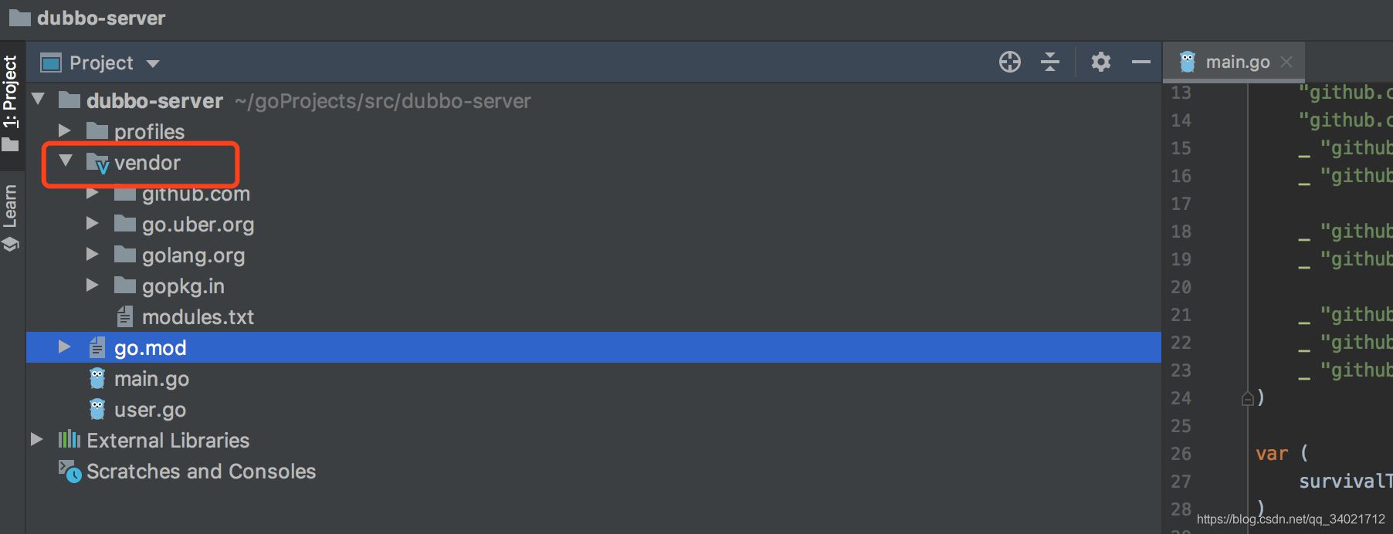Close the main.go tab
The height and width of the screenshot is (534, 1393).
point(1286,62)
